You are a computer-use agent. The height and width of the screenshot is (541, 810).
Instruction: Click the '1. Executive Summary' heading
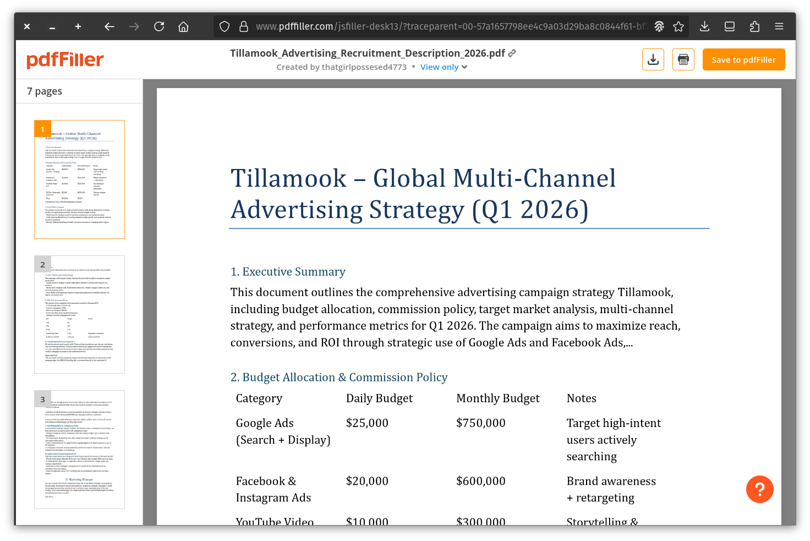pos(288,272)
